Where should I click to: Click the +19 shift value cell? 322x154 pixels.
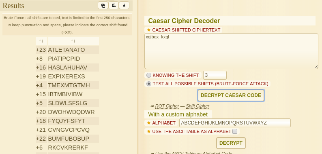(x=41, y=76)
